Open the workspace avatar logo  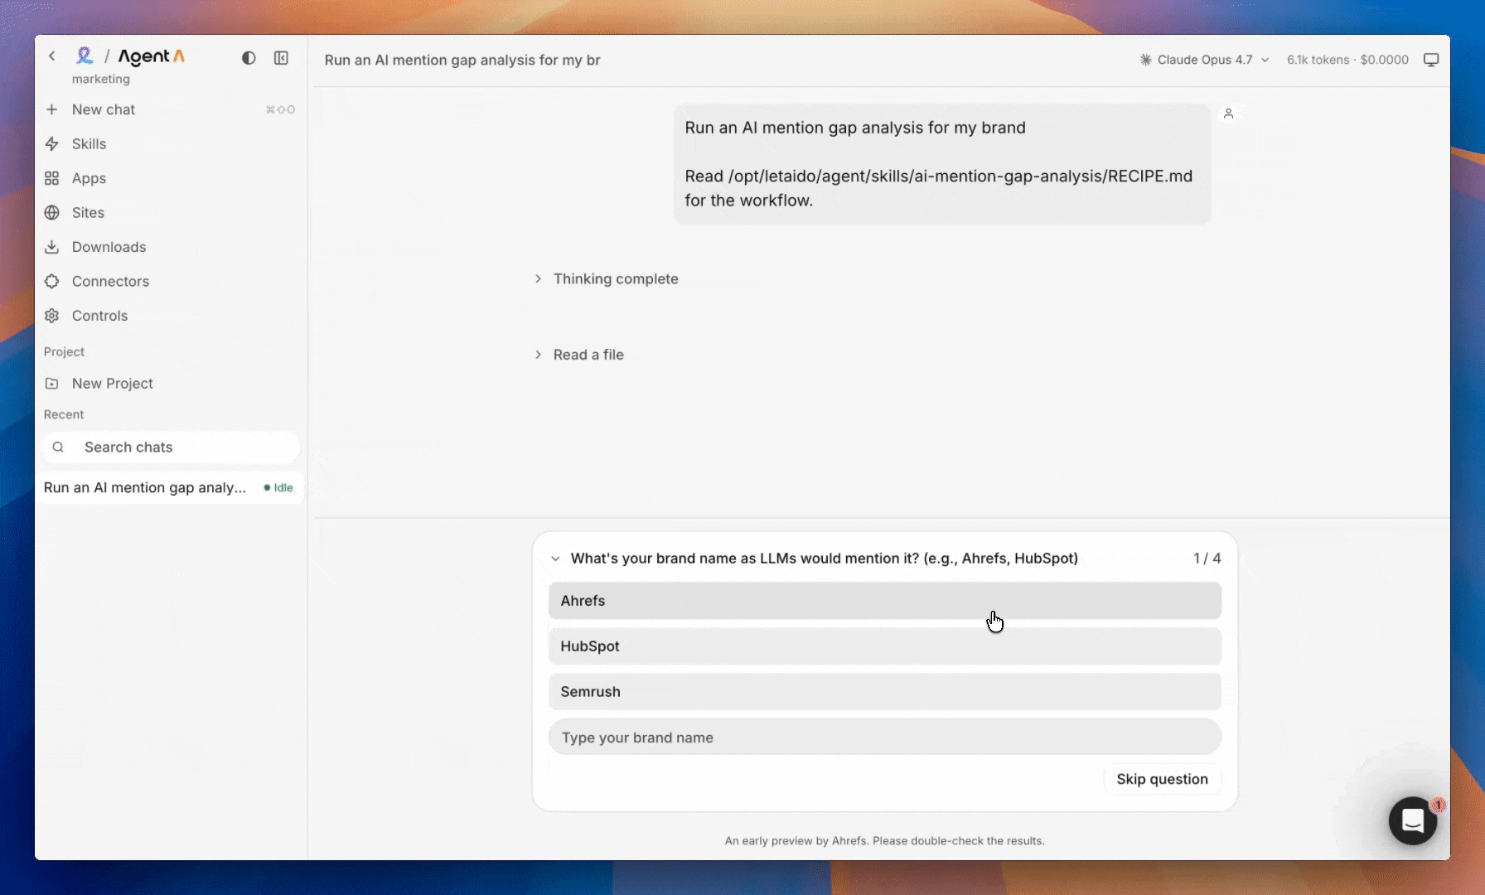[x=84, y=56]
